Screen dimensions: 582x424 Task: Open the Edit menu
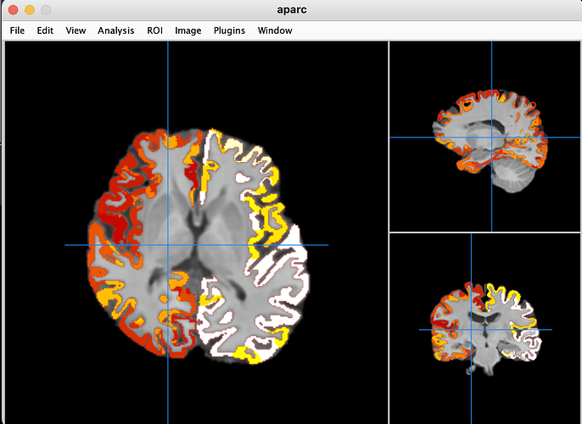(45, 31)
